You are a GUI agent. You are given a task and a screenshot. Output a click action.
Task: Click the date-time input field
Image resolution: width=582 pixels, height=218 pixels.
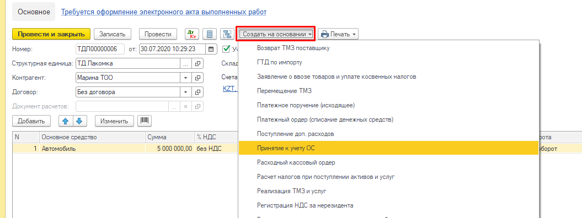pyautogui.click(x=173, y=49)
